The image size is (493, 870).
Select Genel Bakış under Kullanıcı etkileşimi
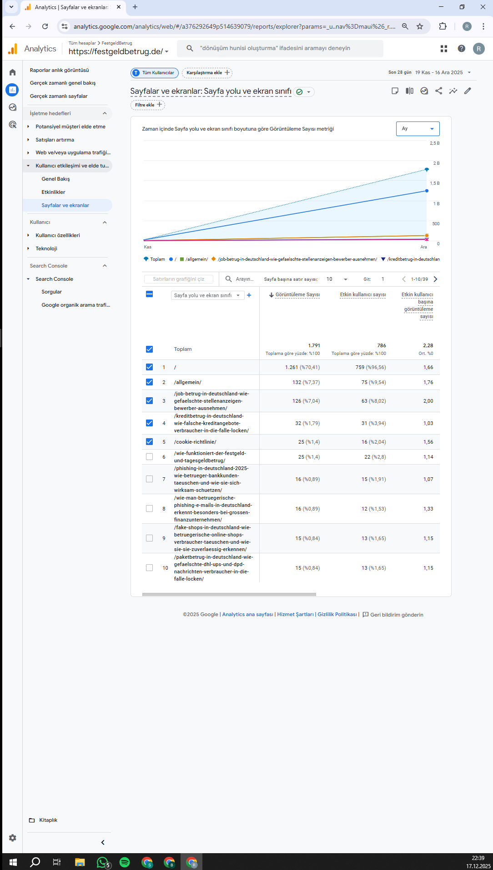(56, 179)
